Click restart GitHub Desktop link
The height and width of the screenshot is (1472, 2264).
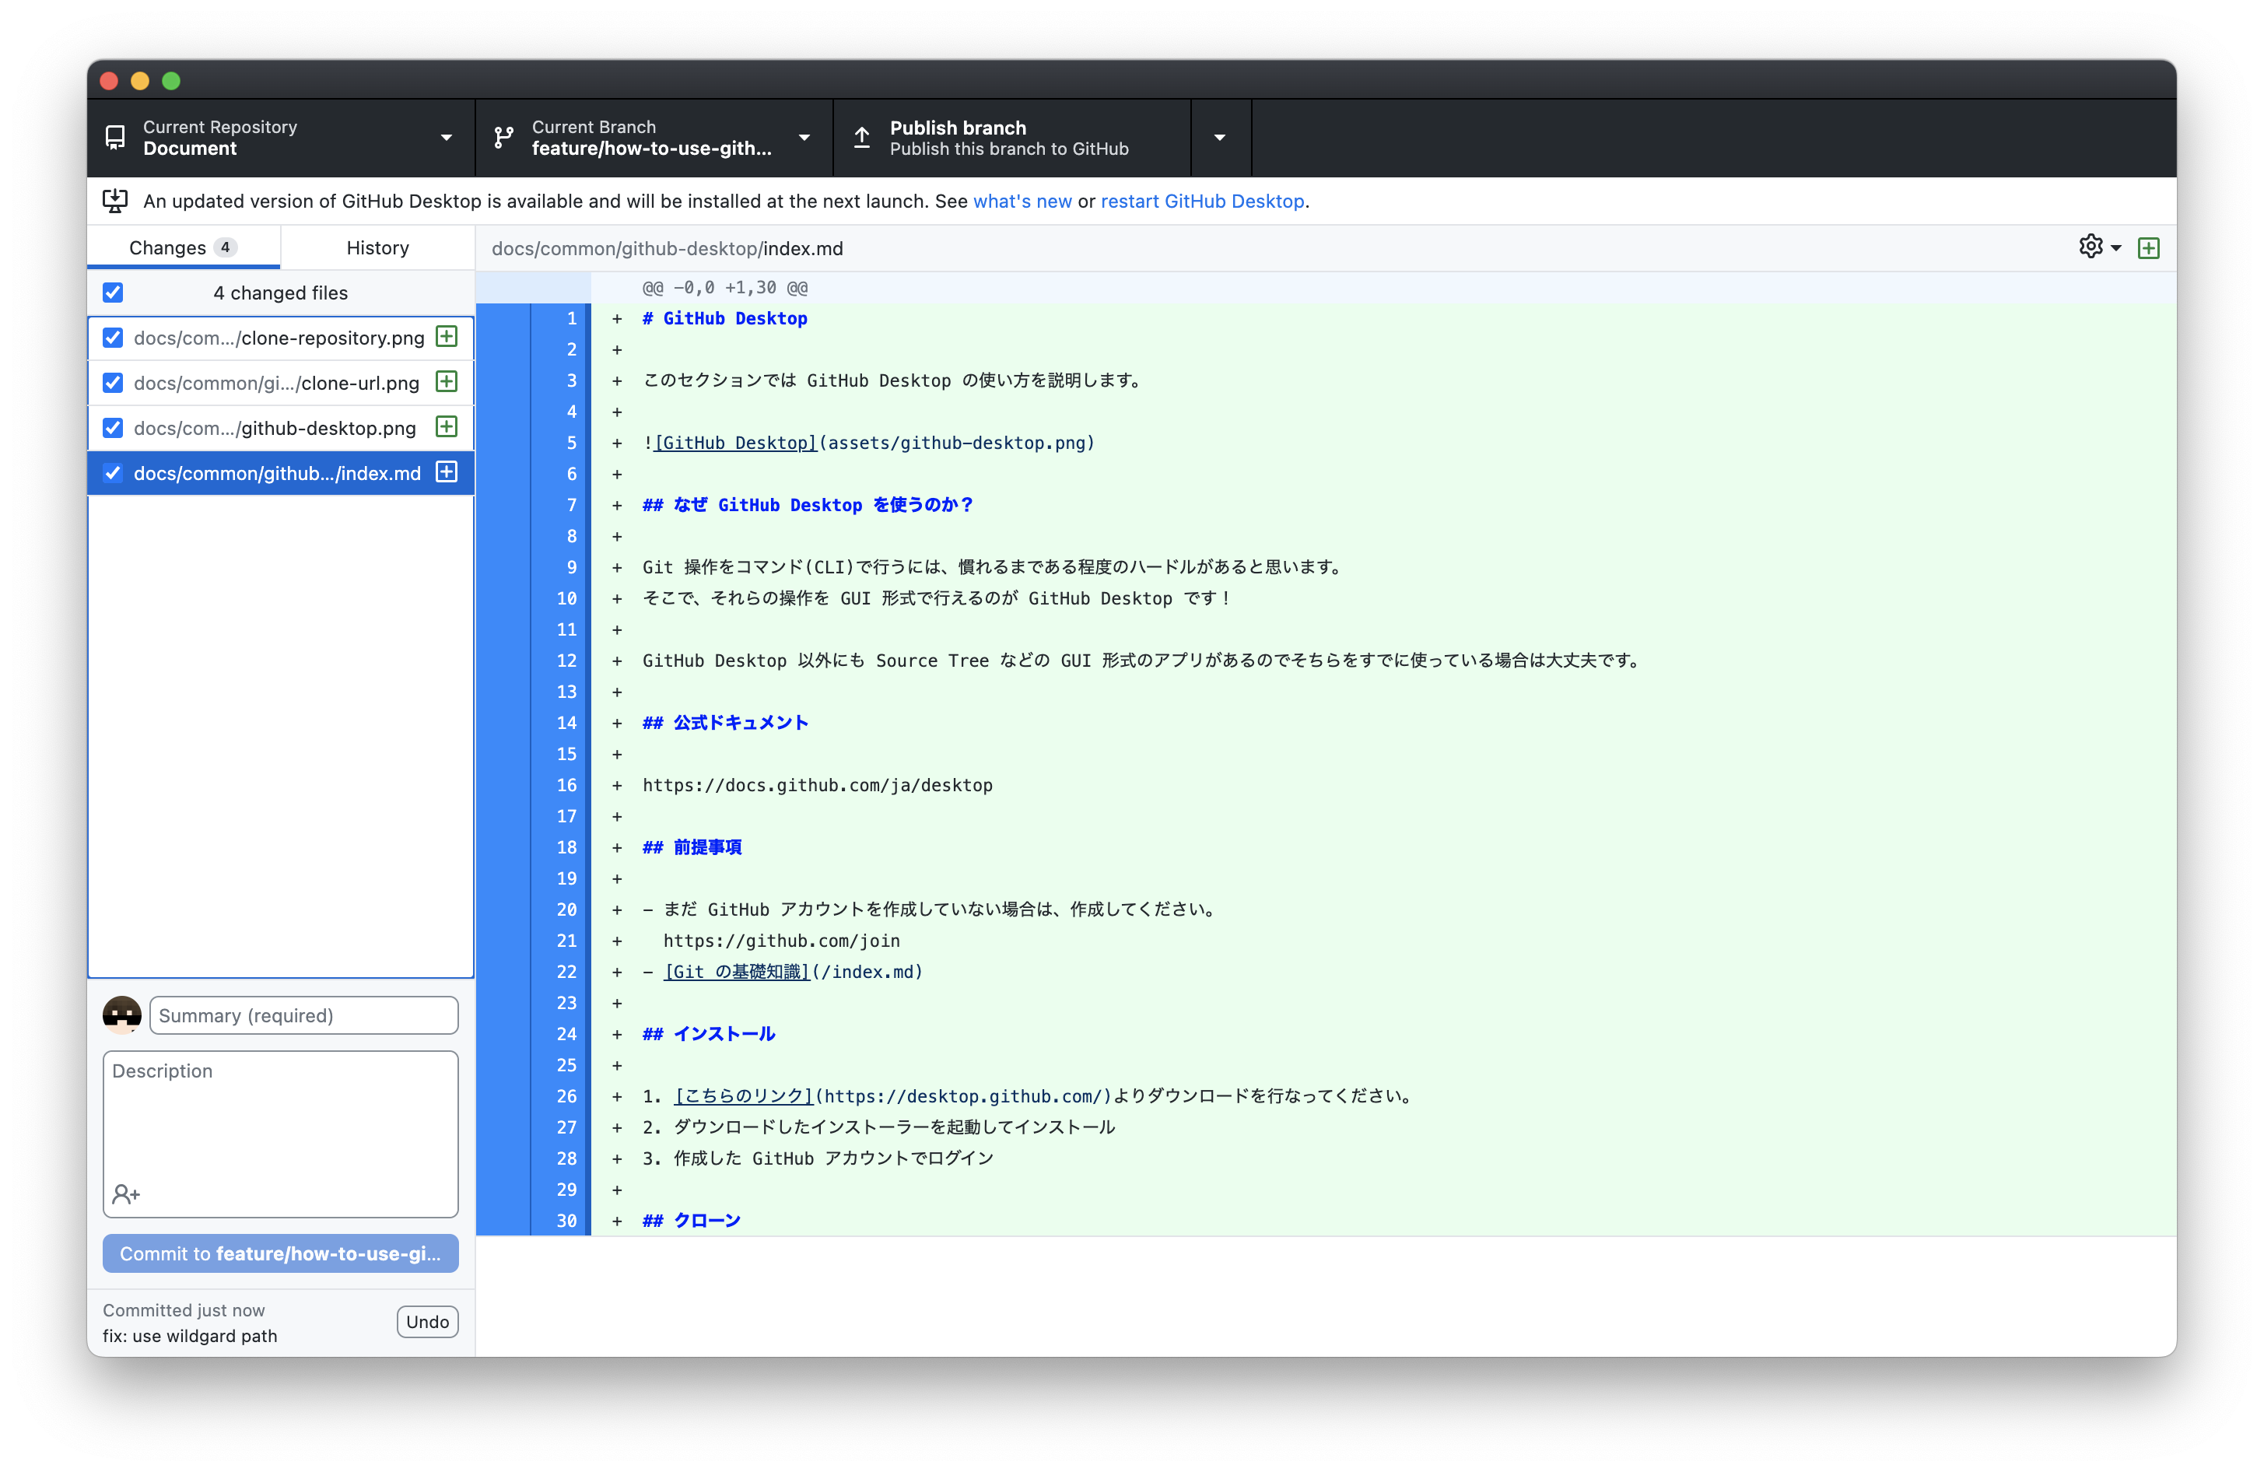click(1202, 201)
